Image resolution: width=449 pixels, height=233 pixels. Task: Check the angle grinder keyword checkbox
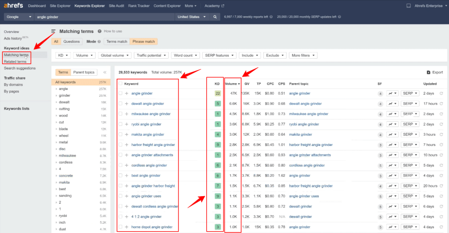coord(120,93)
